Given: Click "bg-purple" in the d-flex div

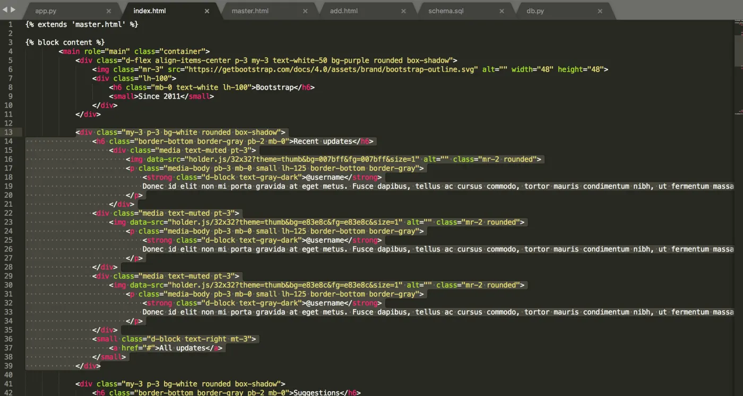Looking at the screenshot, I should 350,60.
